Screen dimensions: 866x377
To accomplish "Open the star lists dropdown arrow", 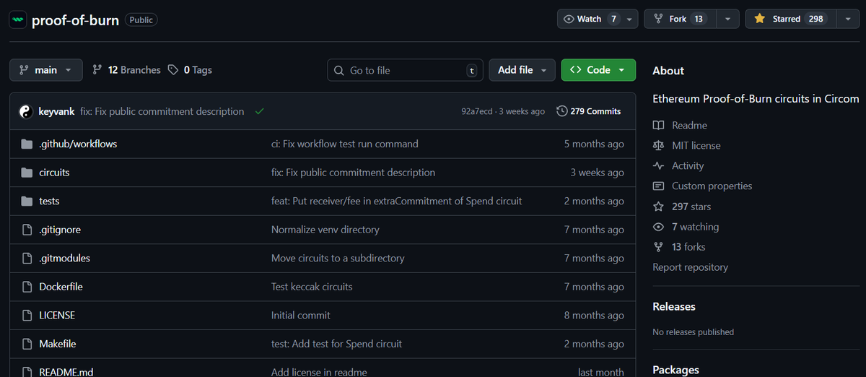I will pos(847,19).
